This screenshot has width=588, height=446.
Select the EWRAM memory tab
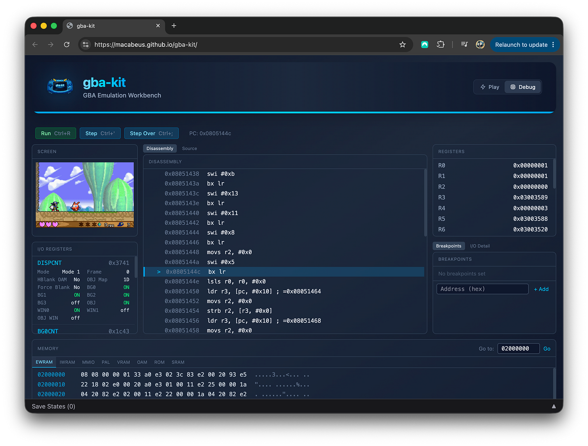coord(44,362)
